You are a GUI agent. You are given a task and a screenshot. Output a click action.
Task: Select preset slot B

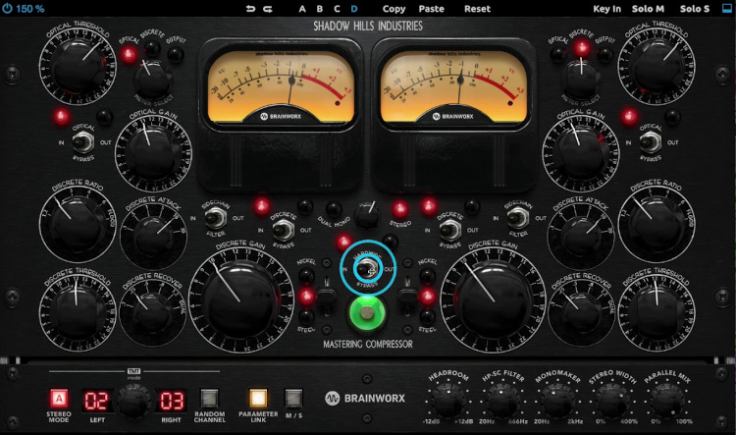320,9
